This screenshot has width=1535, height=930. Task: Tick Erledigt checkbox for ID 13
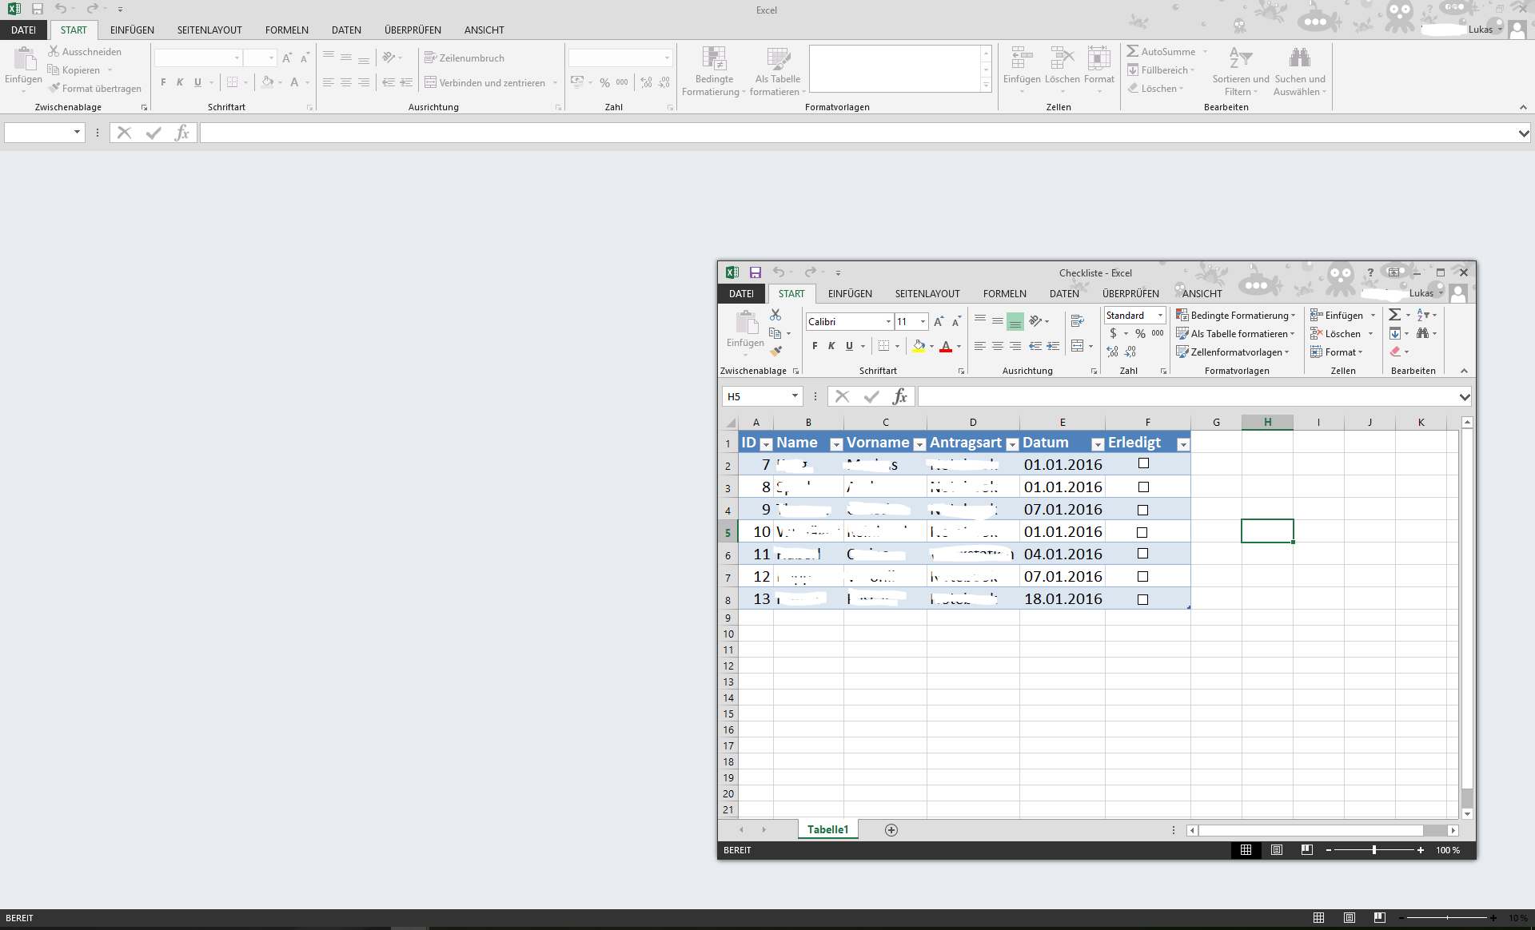coord(1142,599)
